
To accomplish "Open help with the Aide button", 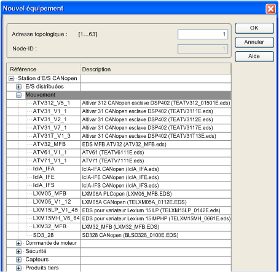I will (254, 57).
